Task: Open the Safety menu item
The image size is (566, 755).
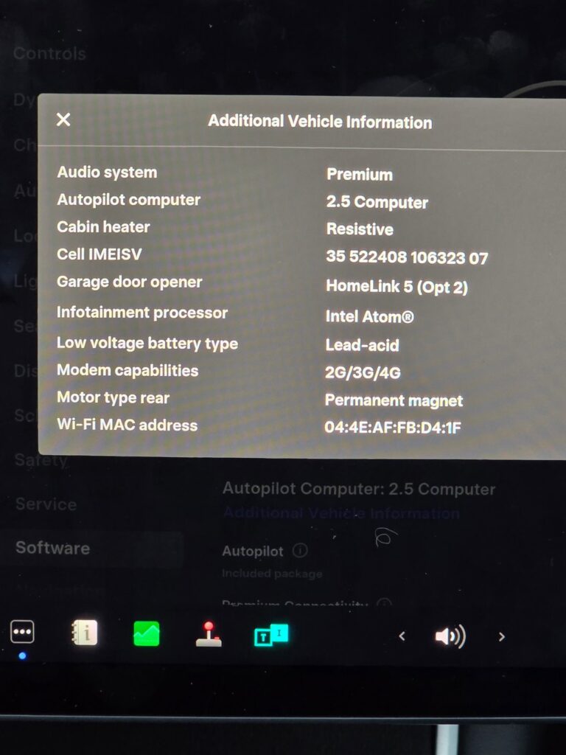Action: [41, 460]
